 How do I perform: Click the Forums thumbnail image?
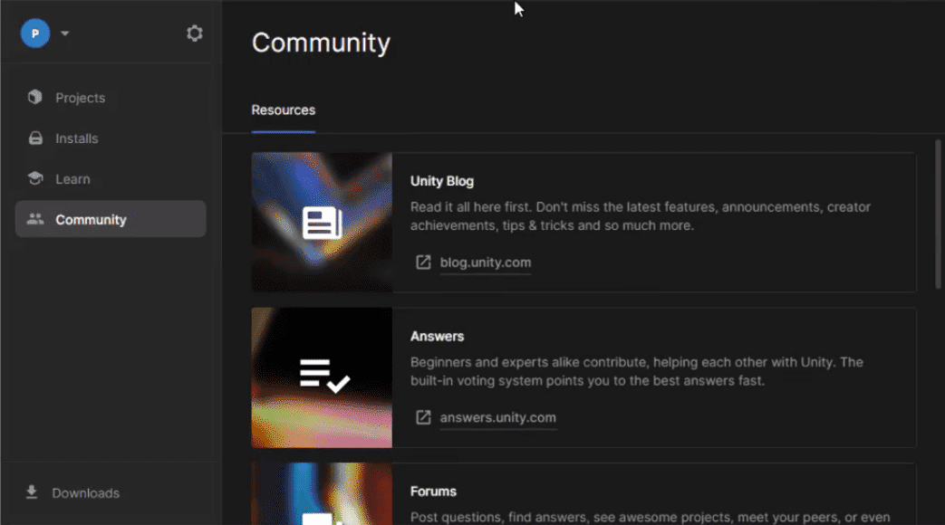point(322,493)
